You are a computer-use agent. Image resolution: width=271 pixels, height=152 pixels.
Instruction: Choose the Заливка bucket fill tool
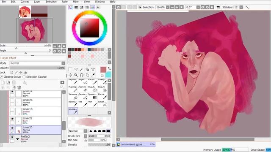pos(73,96)
